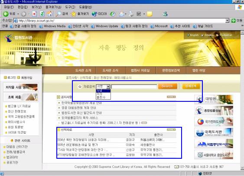
Task: Open the 문헌정보검색 navigation tab
Action: 171,70
